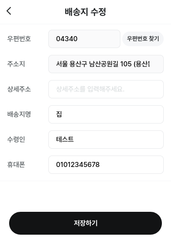Click the 상세주소 label text
This screenshot has width=171, height=242.
[x=19, y=89]
